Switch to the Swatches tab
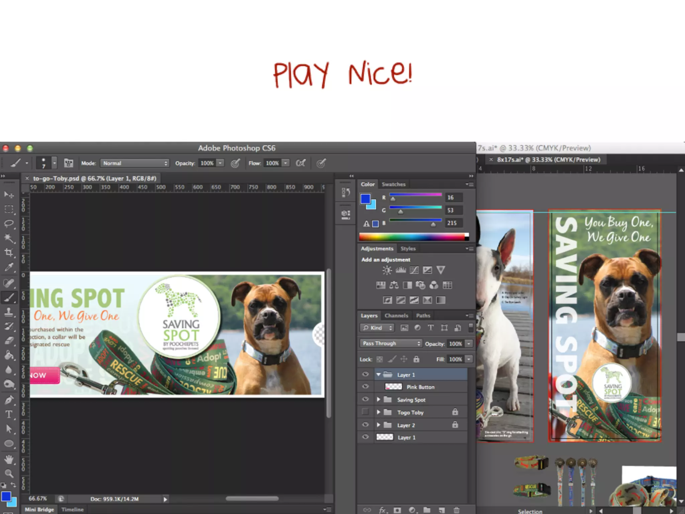The image size is (685, 514). (393, 184)
